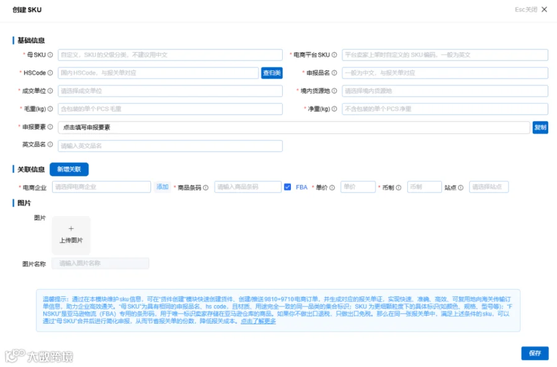Focus the 申报品名 input field
This screenshot has height=367, width=557.
(445, 73)
